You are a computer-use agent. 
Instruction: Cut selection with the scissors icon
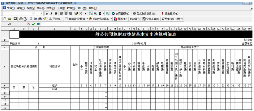point(31,19)
